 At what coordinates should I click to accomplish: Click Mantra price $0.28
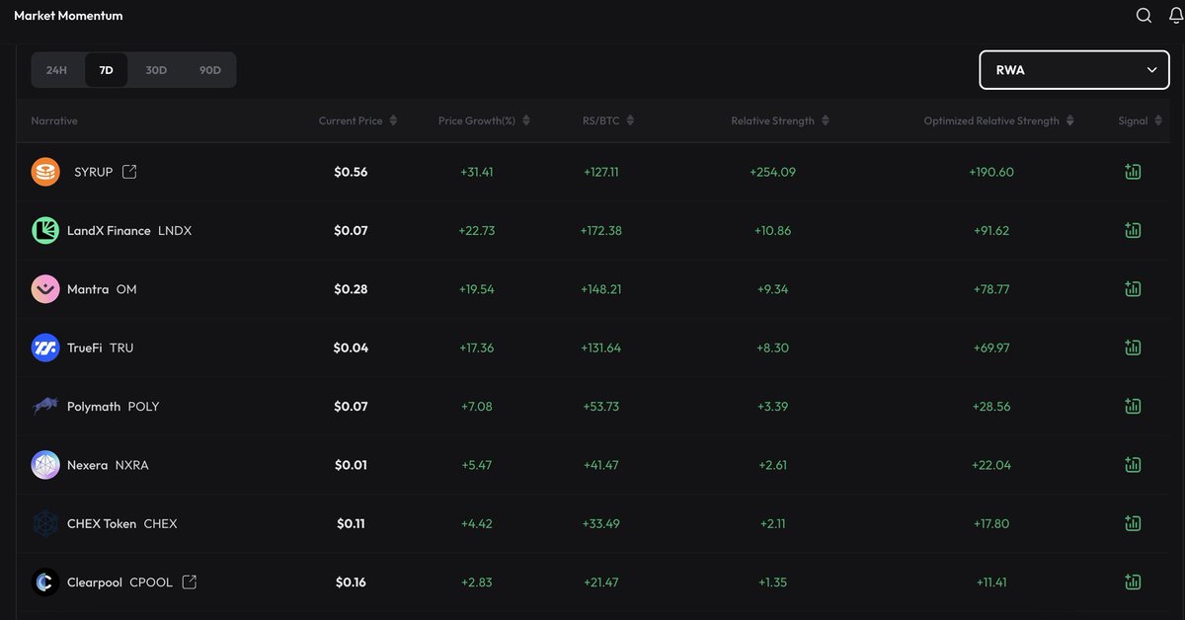[351, 289]
